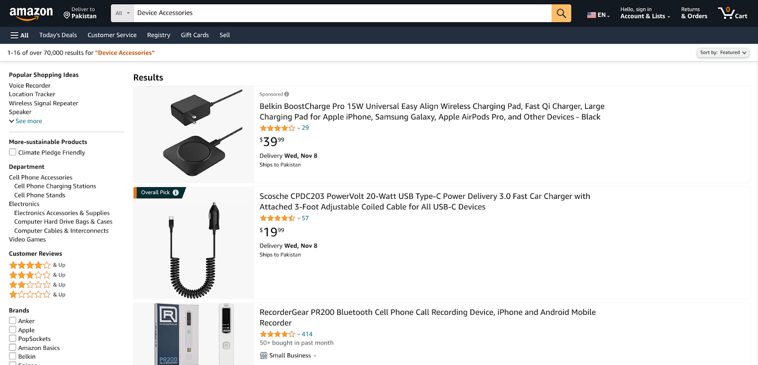Open the Scosche car charger product image
This screenshot has width=758, height=365.
click(x=194, y=243)
